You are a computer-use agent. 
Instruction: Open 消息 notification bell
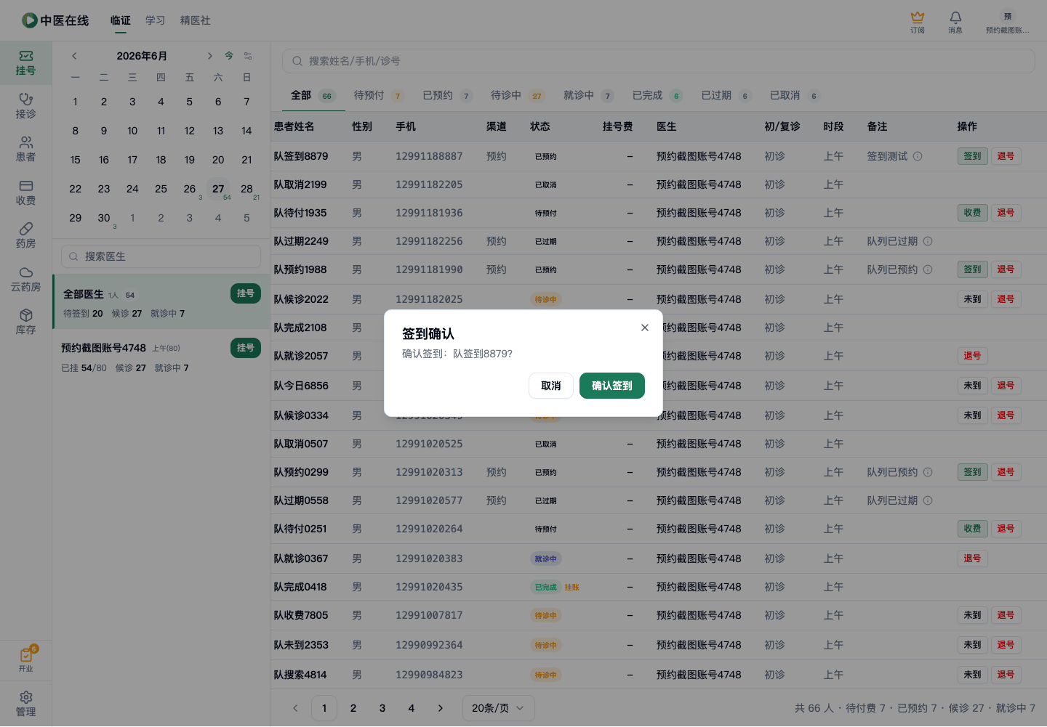pyautogui.click(x=955, y=22)
